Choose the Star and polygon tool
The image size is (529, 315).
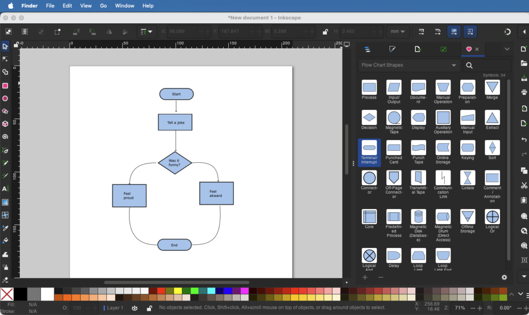click(5, 111)
